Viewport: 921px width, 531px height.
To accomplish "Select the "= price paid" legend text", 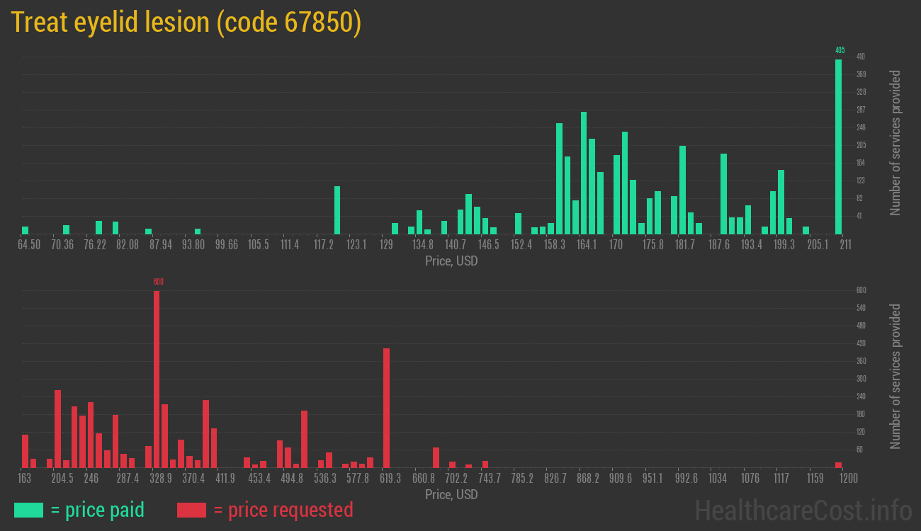I will [98, 510].
